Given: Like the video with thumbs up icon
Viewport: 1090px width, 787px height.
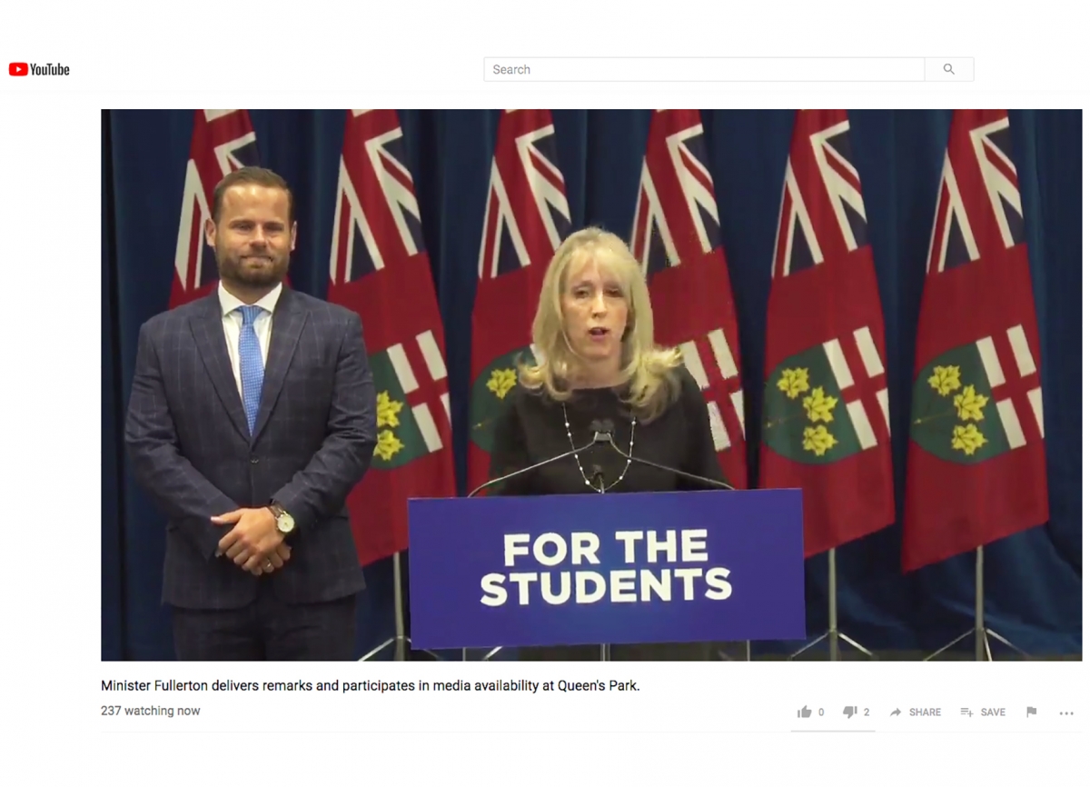Looking at the screenshot, I should pyautogui.click(x=804, y=712).
